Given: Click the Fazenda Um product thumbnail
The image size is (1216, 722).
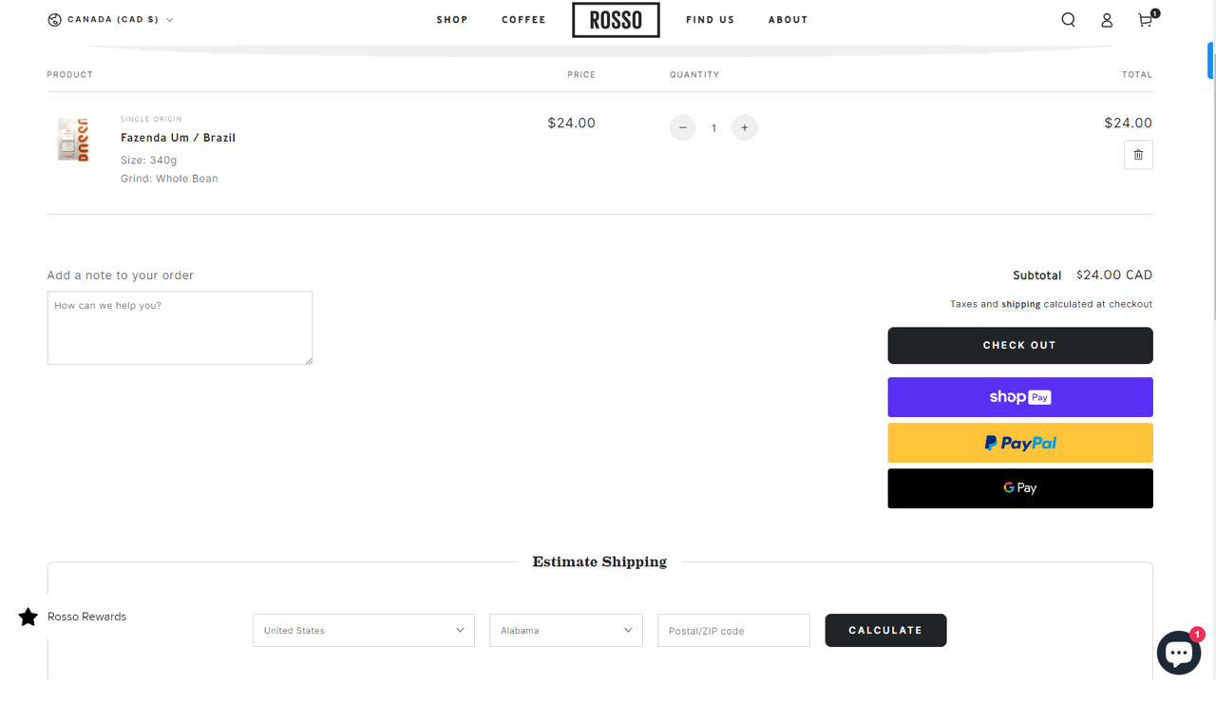Looking at the screenshot, I should click(x=73, y=140).
